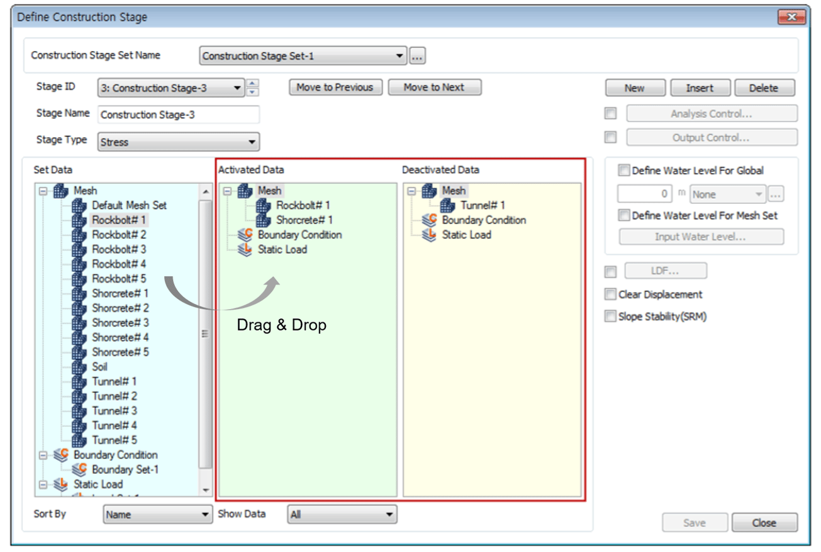Click Tunnel# 1 mesh icon in Deactivated Data
821x552 pixels.
(447, 206)
